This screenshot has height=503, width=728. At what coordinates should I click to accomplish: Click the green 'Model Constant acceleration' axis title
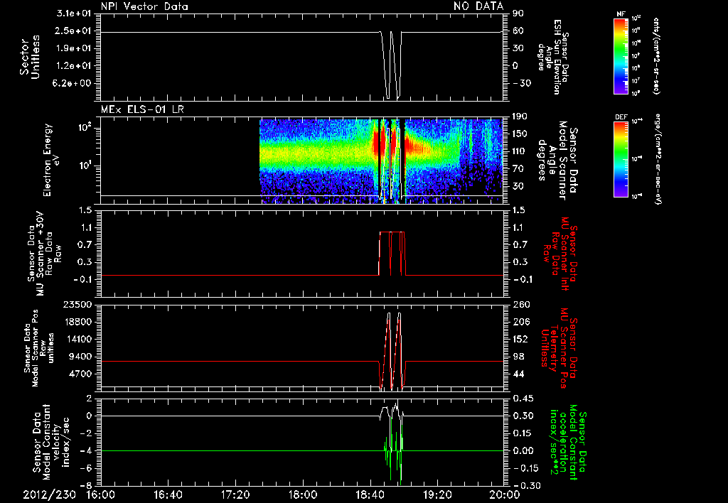click(x=567, y=443)
